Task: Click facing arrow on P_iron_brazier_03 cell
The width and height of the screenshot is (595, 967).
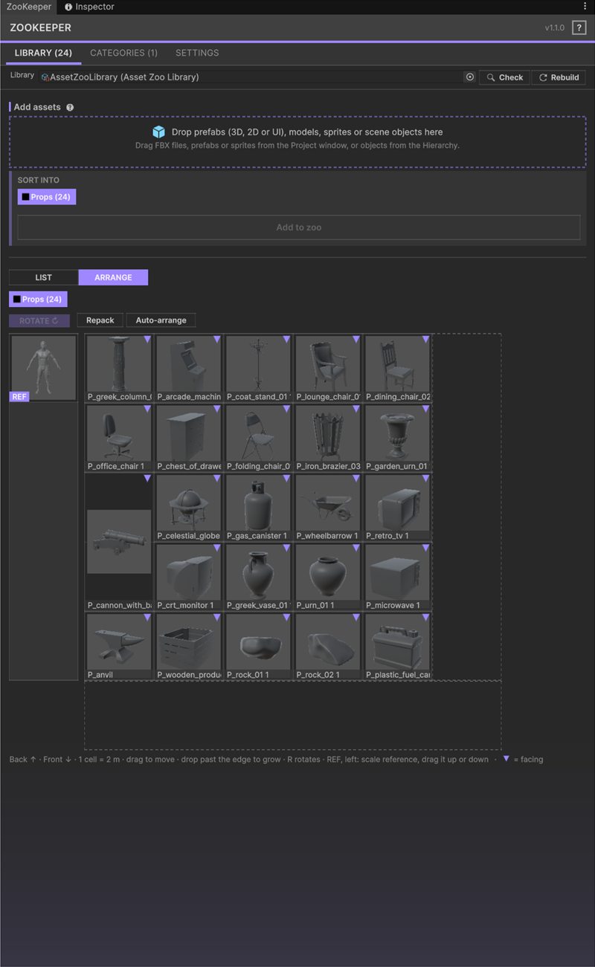Action: pos(356,409)
